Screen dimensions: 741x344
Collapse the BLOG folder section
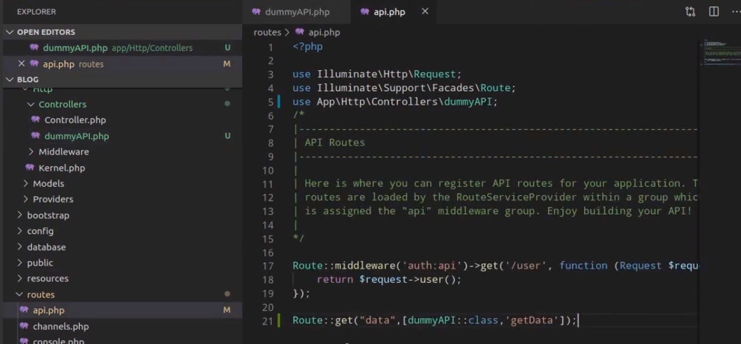[x=121, y=79]
